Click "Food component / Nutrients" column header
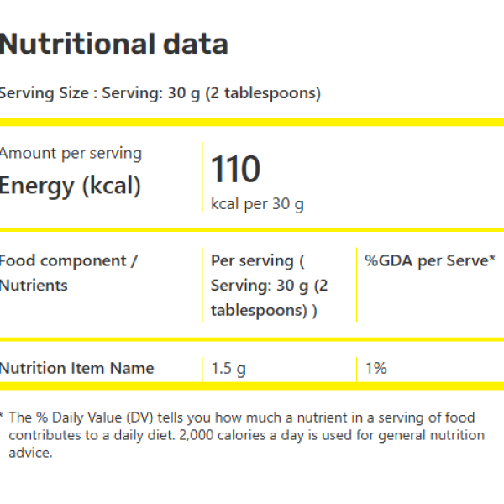Viewport: 504px width, 504px height. 67,273
